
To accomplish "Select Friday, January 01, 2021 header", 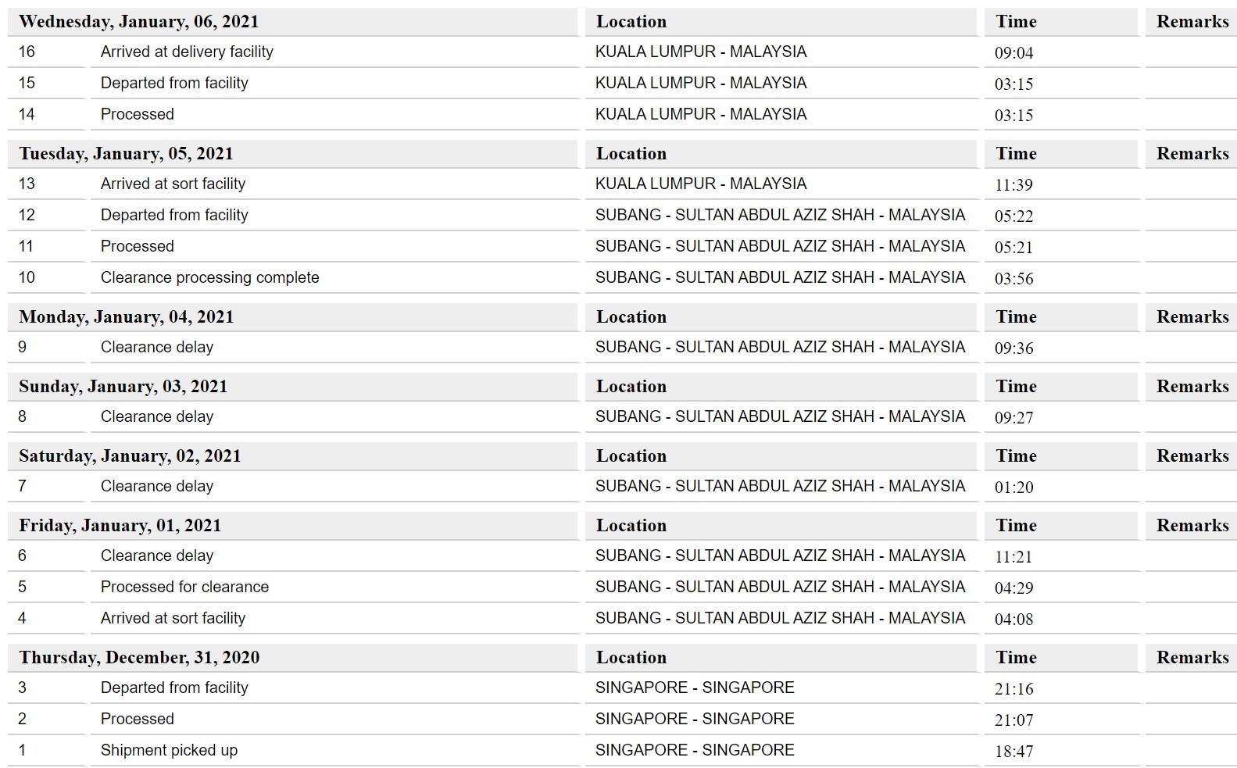I will tap(120, 526).
